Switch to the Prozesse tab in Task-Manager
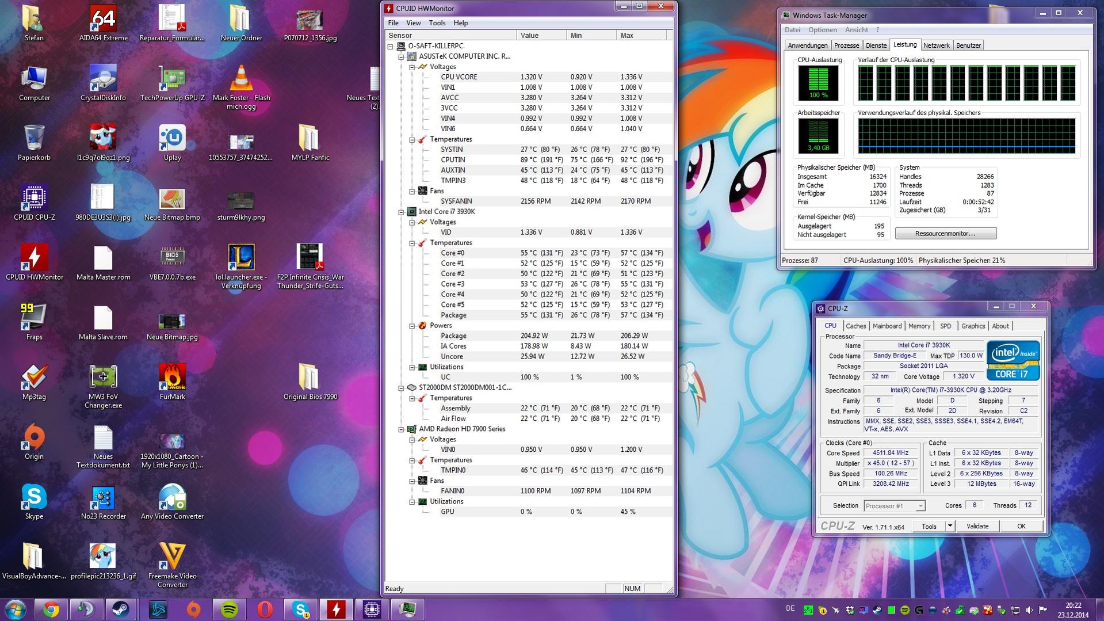 click(x=846, y=45)
